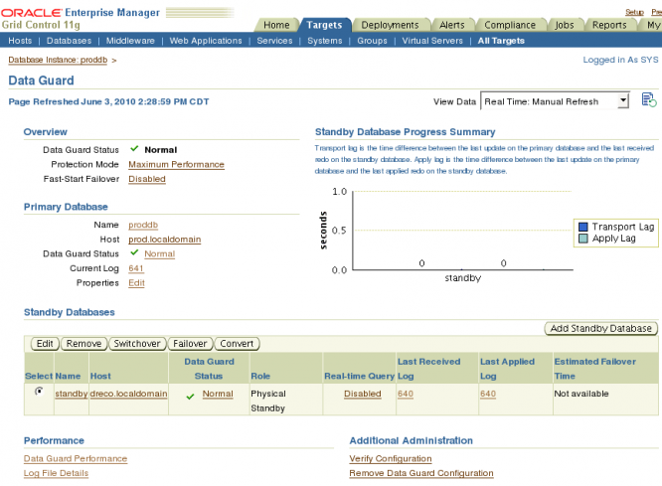Click the Failover button
662x486 pixels.
[x=190, y=344]
